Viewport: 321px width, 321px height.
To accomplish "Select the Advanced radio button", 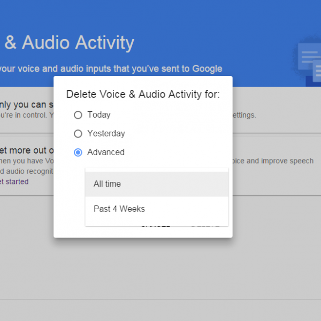I will click(x=78, y=152).
